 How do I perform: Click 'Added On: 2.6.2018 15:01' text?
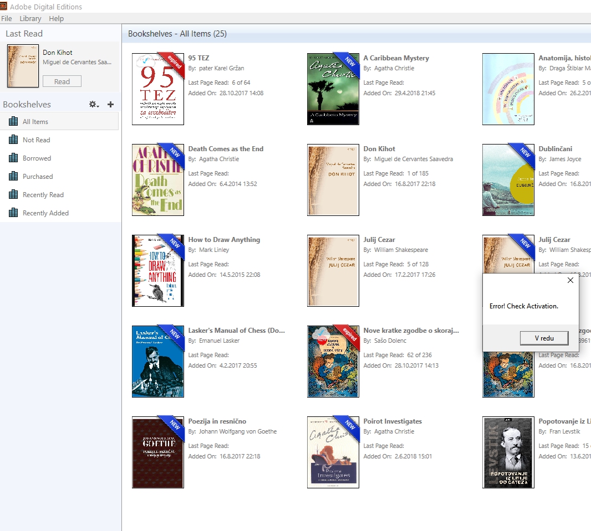click(x=398, y=456)
